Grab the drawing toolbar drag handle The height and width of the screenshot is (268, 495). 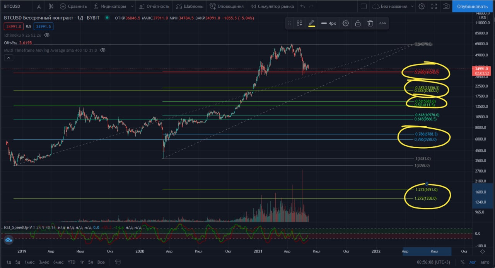pos(289,23)
